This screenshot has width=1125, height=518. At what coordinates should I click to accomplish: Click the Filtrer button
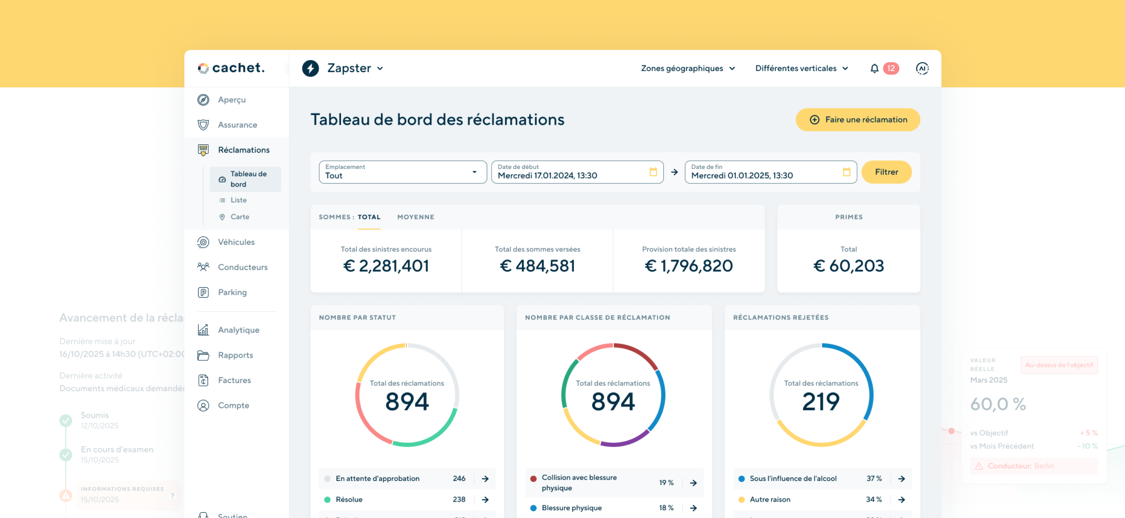[x=886, y=172]
